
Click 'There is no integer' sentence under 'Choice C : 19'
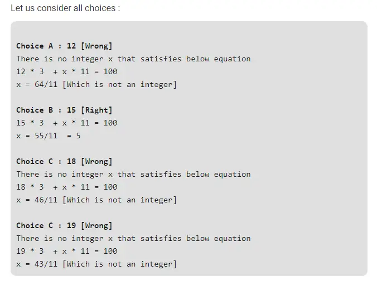pyautogui.click(x=133, y=238)
